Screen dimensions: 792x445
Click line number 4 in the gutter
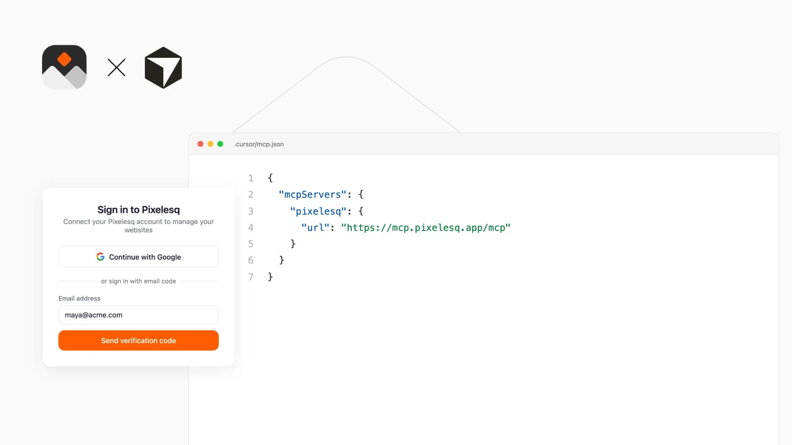coord(251,227)
